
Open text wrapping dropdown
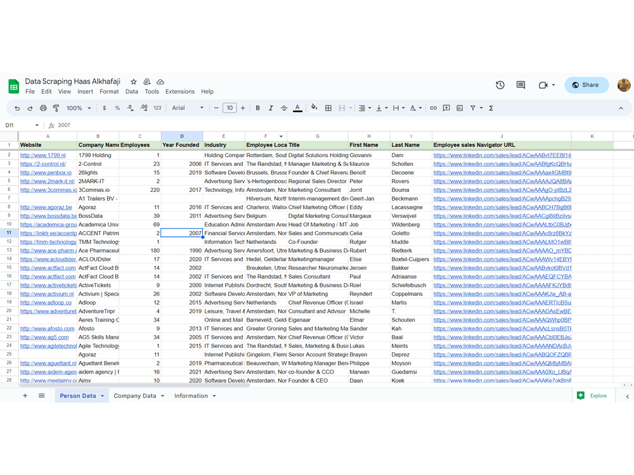tap(398, 108)
